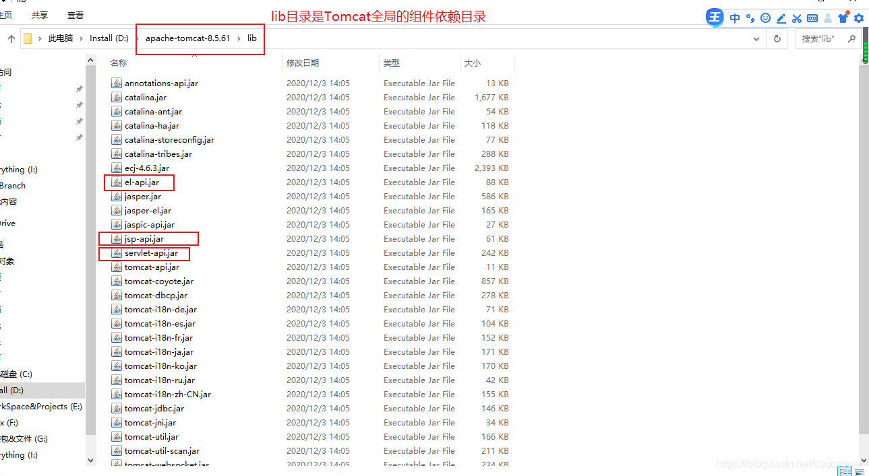This screenshot has height=476, width=869.
Task: Select the jaspic-api.jar file name
Action: coord(150,225)
